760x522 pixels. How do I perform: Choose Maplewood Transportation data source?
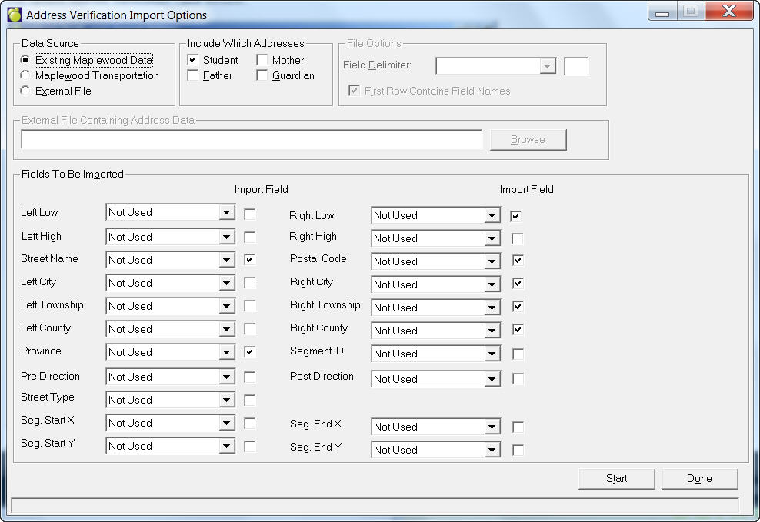pyautogui.click(x=26, y=75)
